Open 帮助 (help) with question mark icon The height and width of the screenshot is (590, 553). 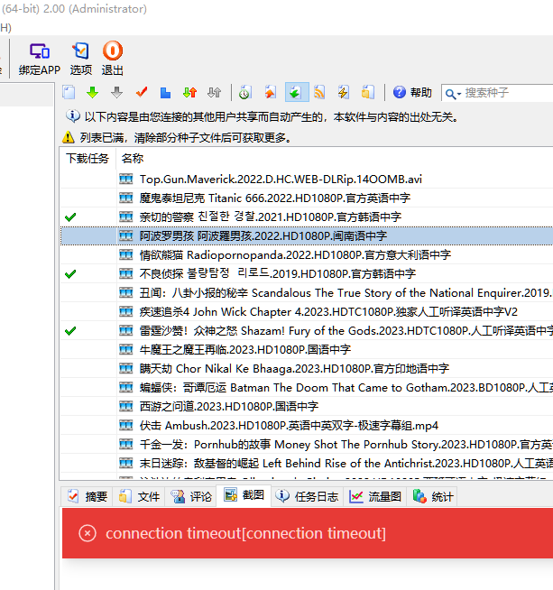[412, 92]
